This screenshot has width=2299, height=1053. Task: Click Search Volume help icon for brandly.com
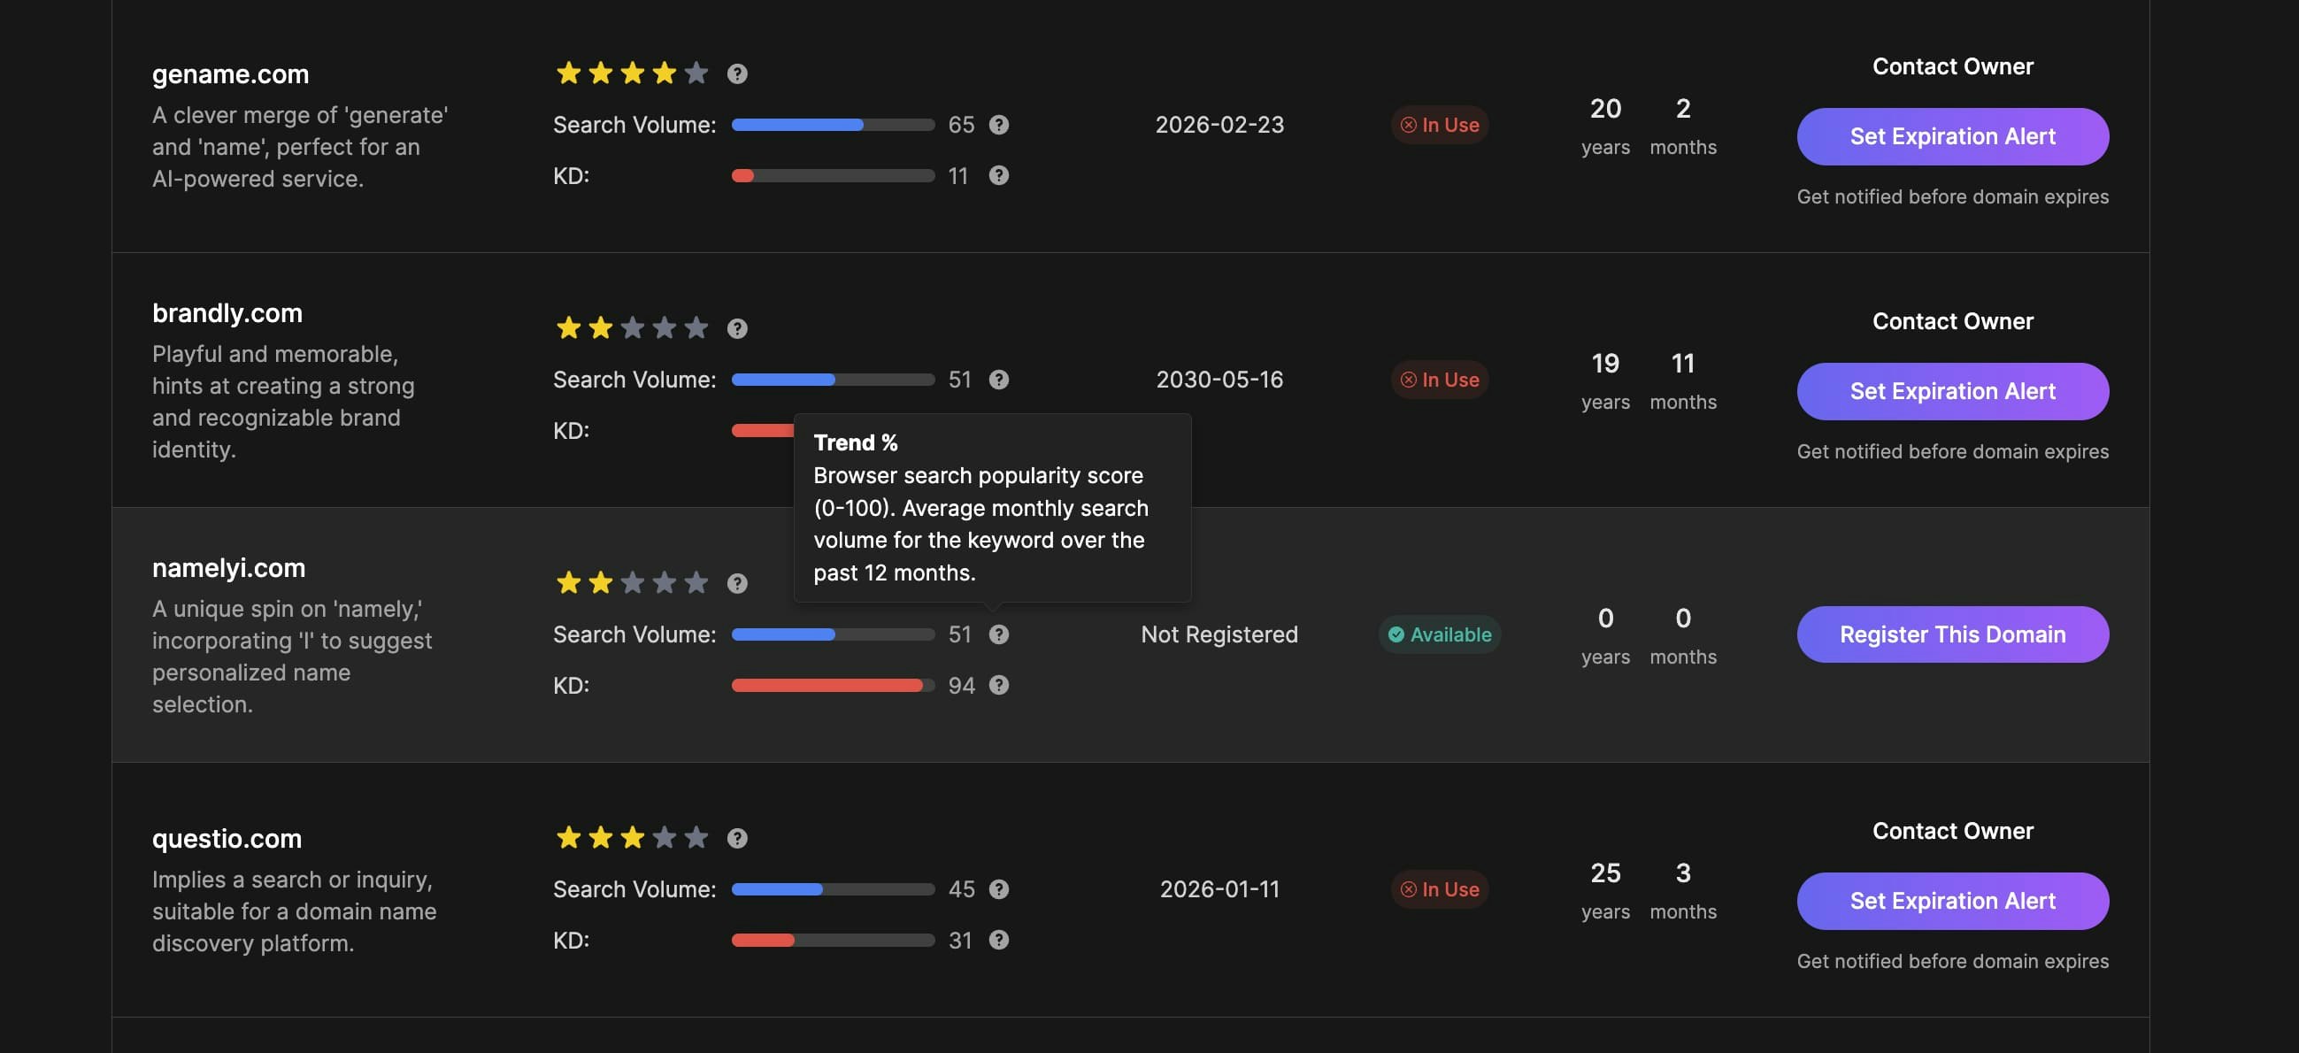999,379
